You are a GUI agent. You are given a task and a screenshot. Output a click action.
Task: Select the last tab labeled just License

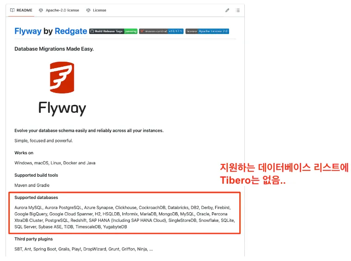[96, 10]
